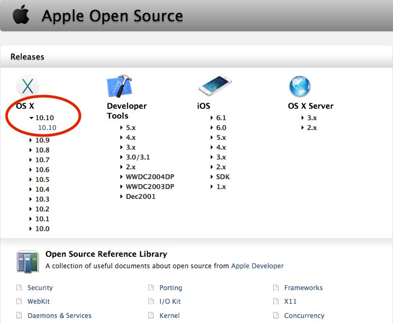The image size is (393, 324).
Task: Click the Apple logo in the header
Action: (x=21, y=15)
